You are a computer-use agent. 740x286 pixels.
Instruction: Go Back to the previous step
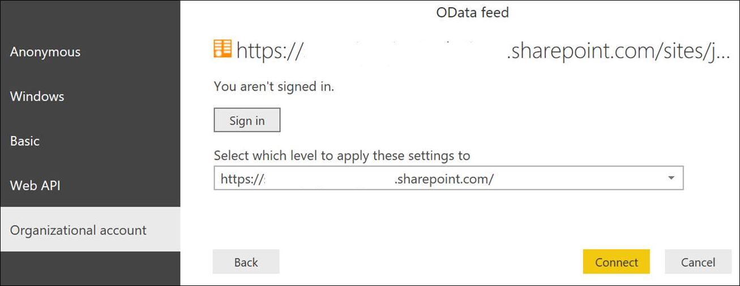click(246, 262)
